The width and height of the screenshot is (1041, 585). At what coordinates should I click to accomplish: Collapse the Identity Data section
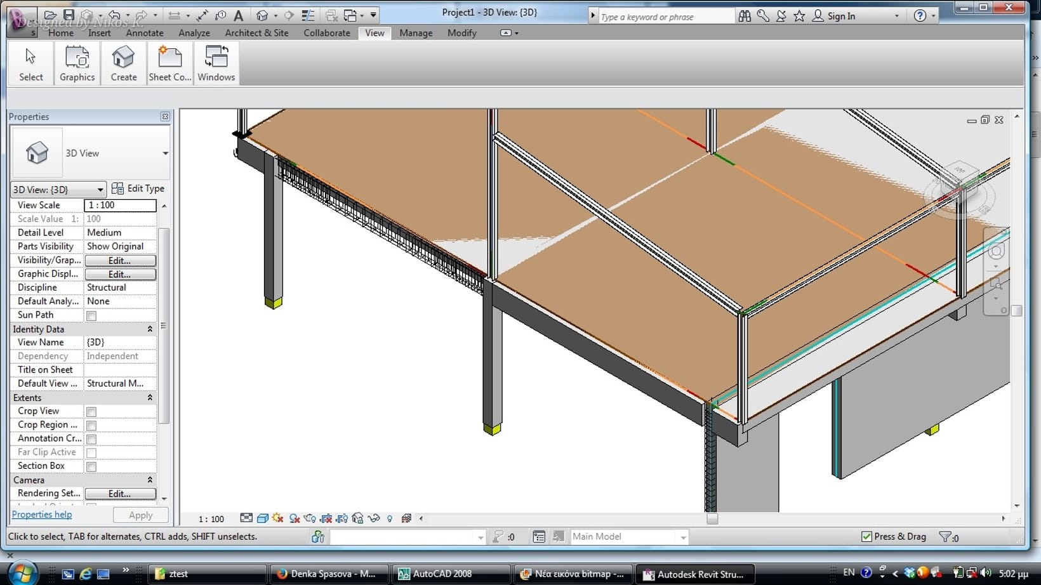coord(150,329)
